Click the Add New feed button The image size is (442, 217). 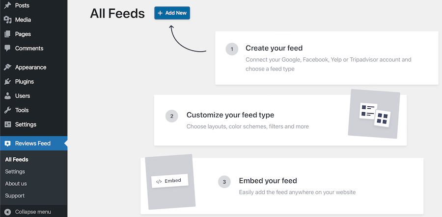(172, 13)
